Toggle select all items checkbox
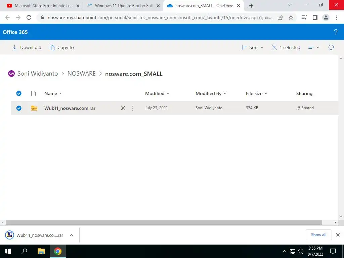The width and height of the screenshot is (344, 258). 19,93
